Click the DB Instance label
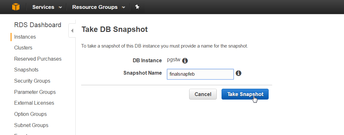 click(147, 61)
